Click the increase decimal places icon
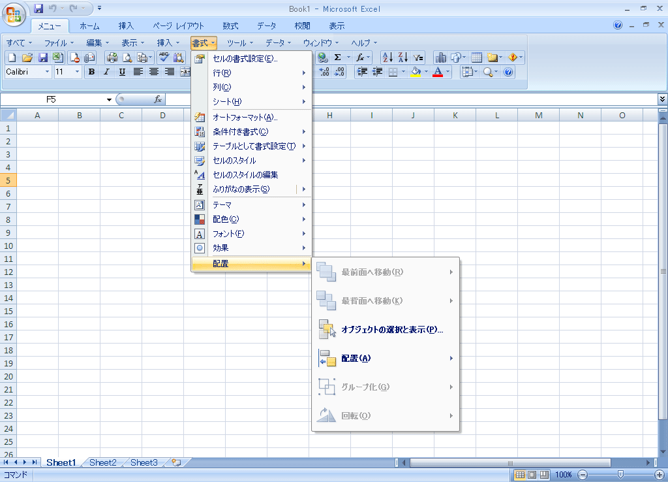Viewport: 668px width, 482px height. tap(324, 72)
